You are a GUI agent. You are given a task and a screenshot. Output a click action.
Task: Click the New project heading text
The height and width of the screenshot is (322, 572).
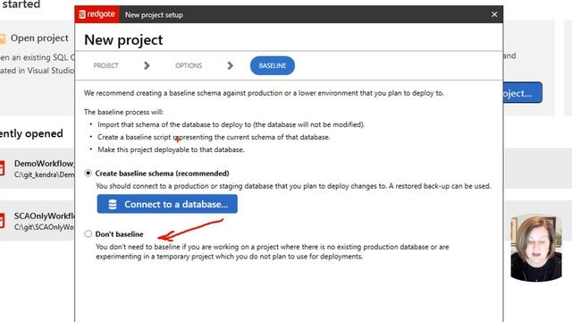tap(123, 39)
